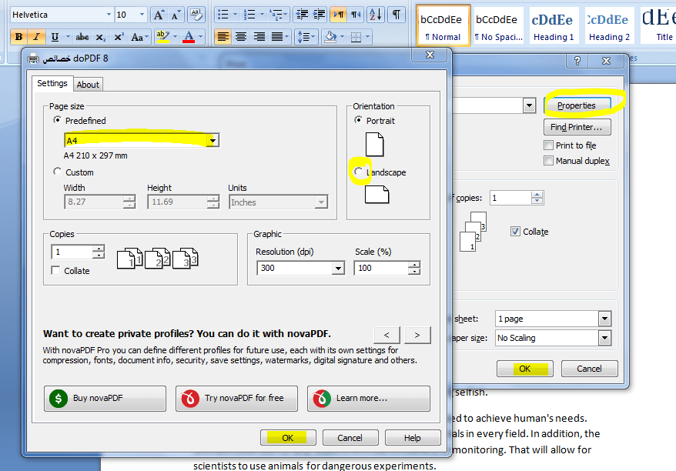This screenshot has height=471, width=676.
Task: Open the A4 predefined page size dropdown
Action: pyautogui.click(x=213, y=141)
